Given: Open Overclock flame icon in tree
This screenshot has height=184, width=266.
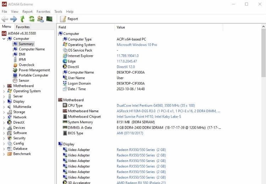Looking at the screenshot, I should tap(15, 65).
